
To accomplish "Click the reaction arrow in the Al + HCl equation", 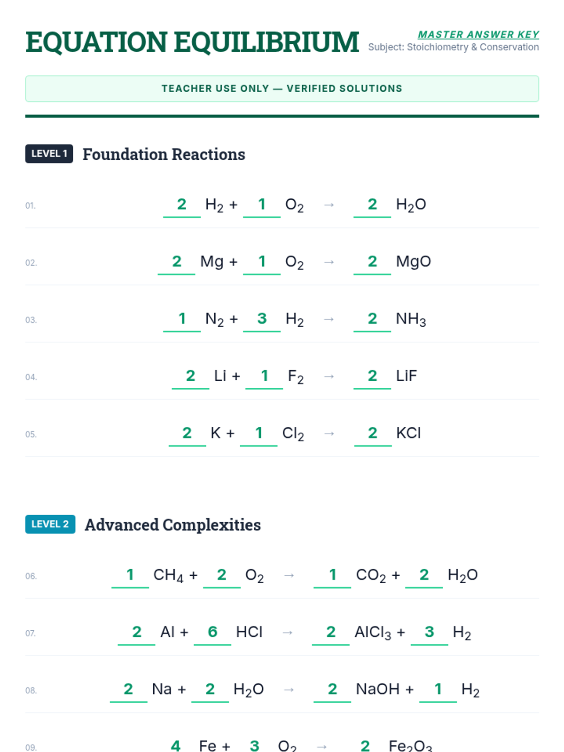I will pyautogui.click(x=288, y=633).
